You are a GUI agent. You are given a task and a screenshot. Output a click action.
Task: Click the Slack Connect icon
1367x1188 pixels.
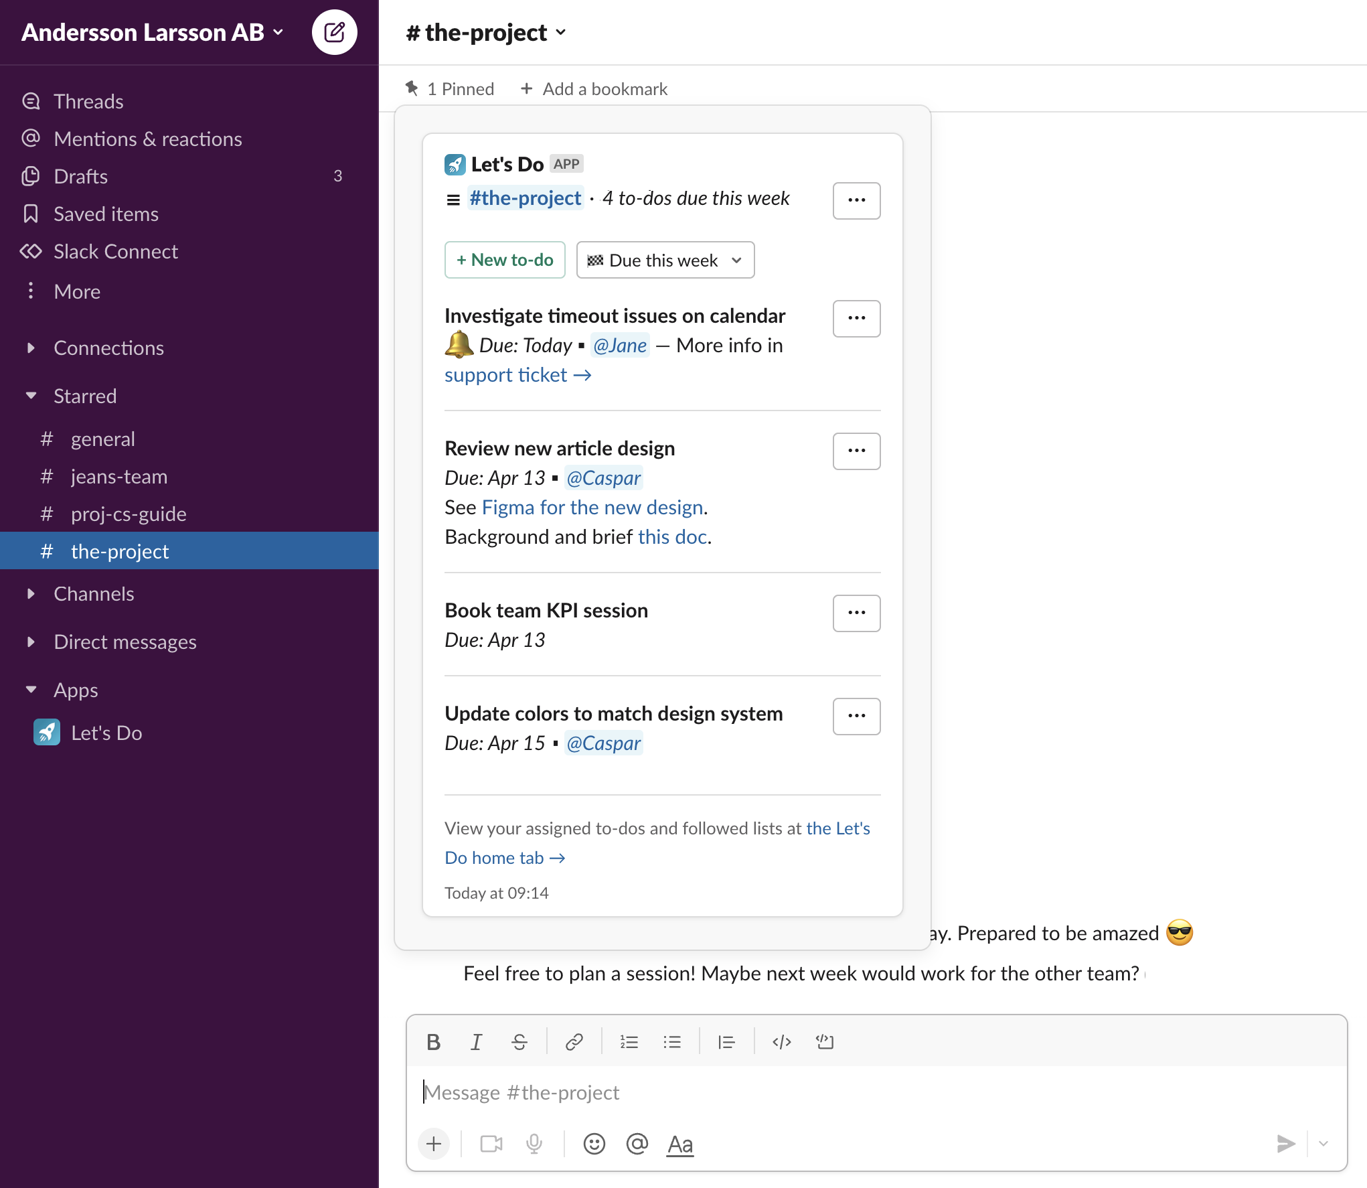[x=31, y=250]
